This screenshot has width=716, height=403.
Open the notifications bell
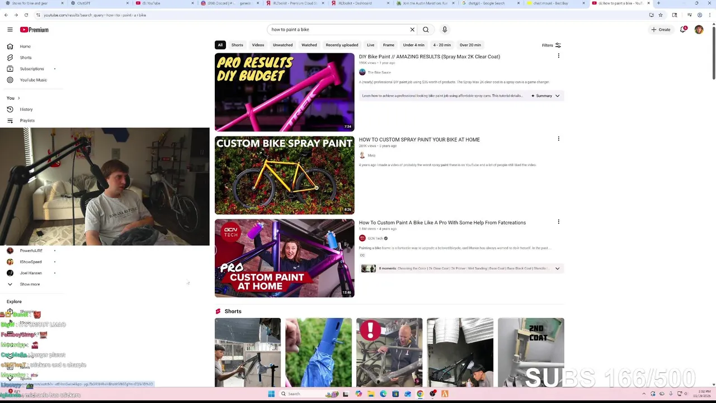(x=683, y=29)
